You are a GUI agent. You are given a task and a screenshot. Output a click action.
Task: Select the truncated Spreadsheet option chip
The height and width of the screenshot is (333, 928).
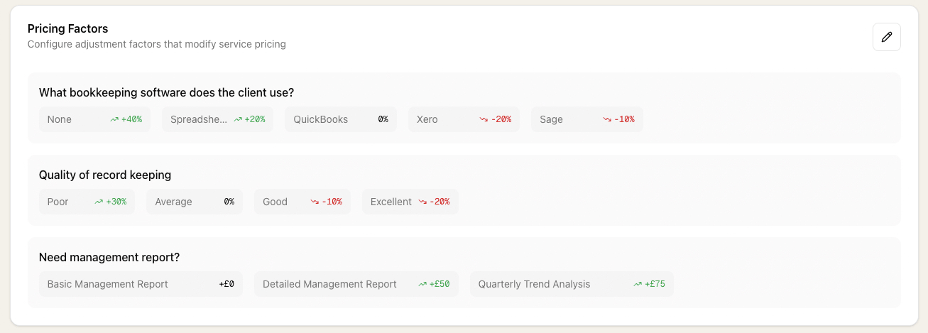pos(217,119)
